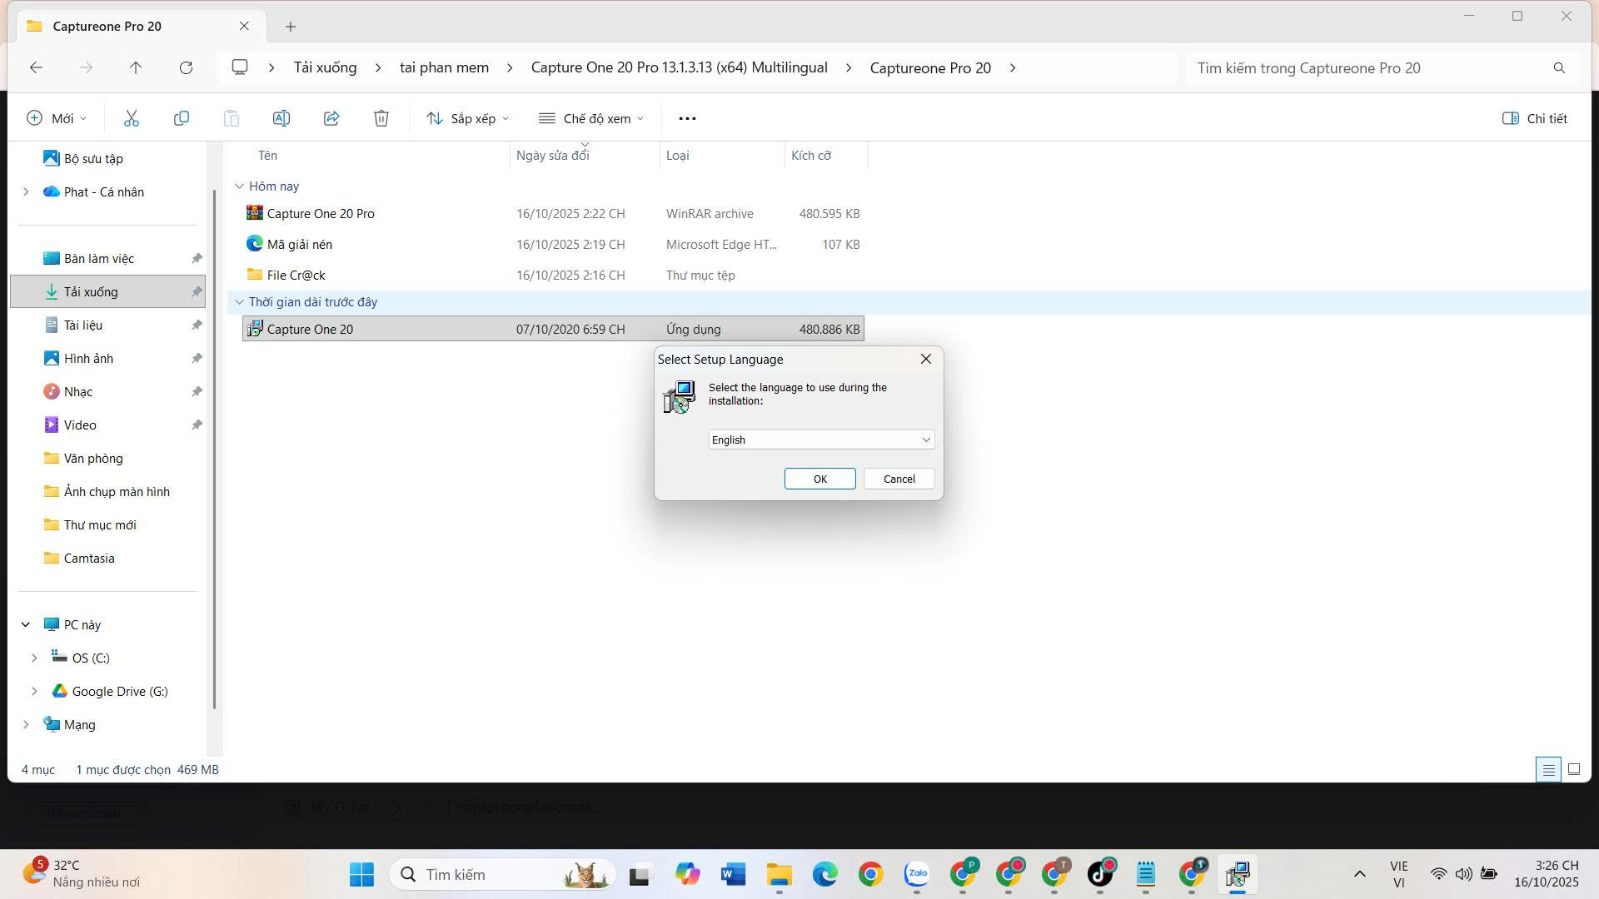Open the three-dots more options menu
1599x899 pixels.
pyautogui.click(x=687, y=118)
